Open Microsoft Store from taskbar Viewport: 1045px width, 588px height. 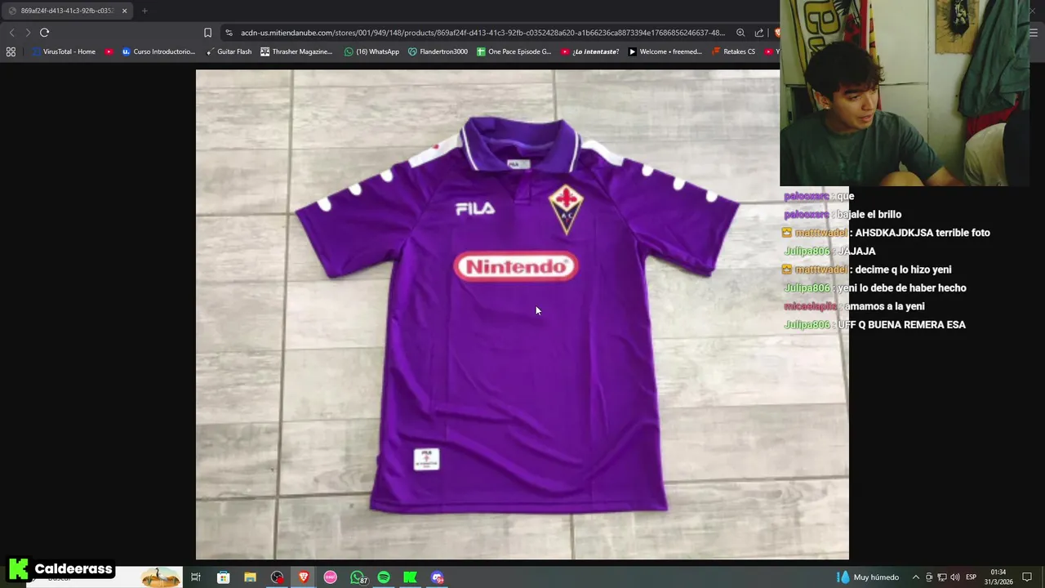[x=223, y=577]
